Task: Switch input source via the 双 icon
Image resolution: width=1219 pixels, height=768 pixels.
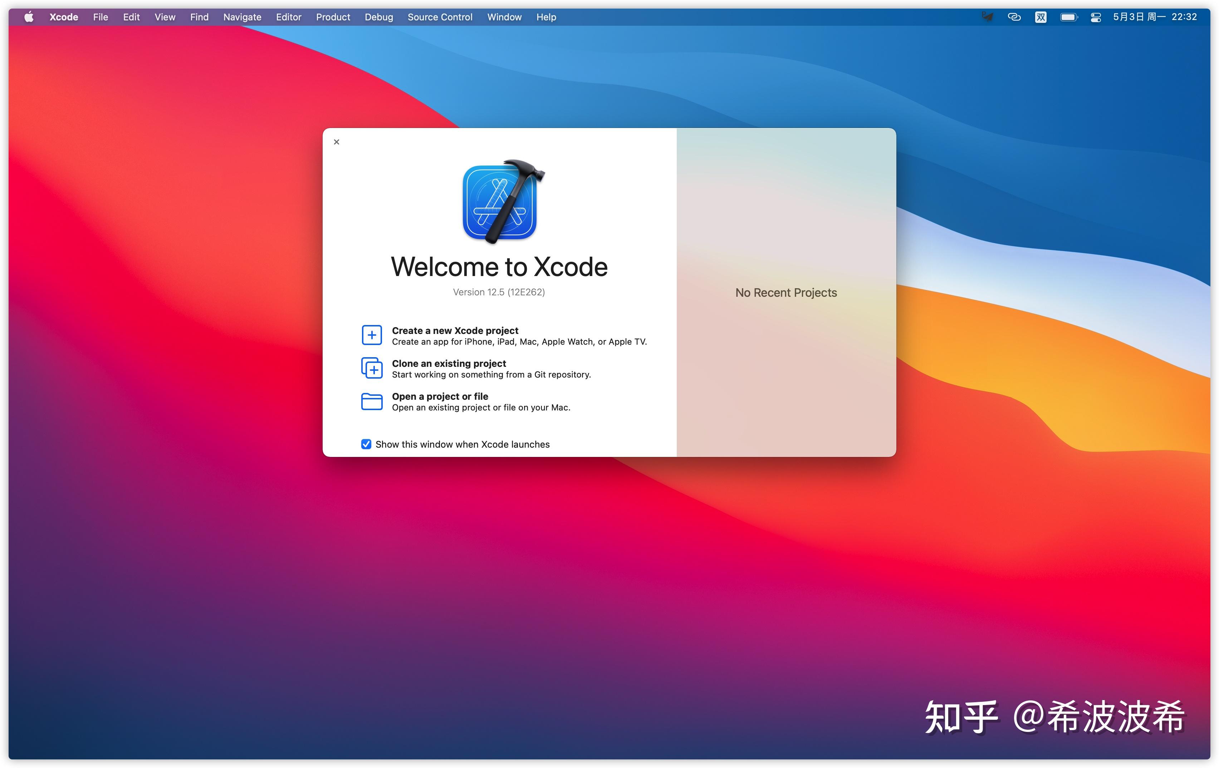Action: [1040, 17]
